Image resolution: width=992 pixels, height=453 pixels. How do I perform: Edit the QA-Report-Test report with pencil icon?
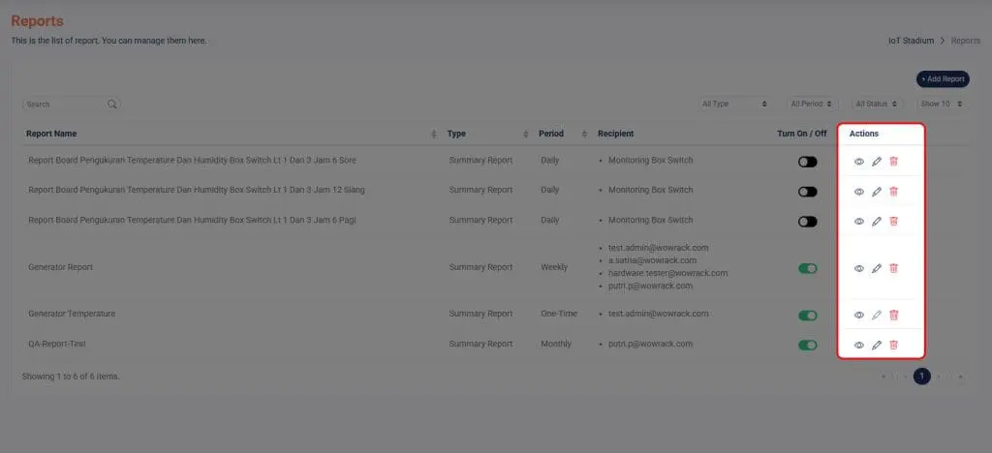(876, 345)
